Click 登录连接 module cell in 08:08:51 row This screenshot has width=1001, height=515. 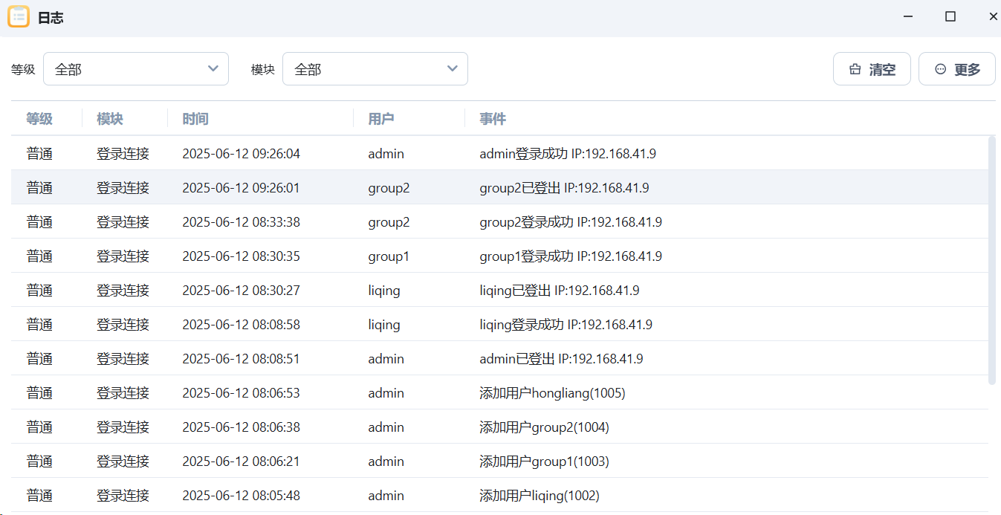click(123, 359)
